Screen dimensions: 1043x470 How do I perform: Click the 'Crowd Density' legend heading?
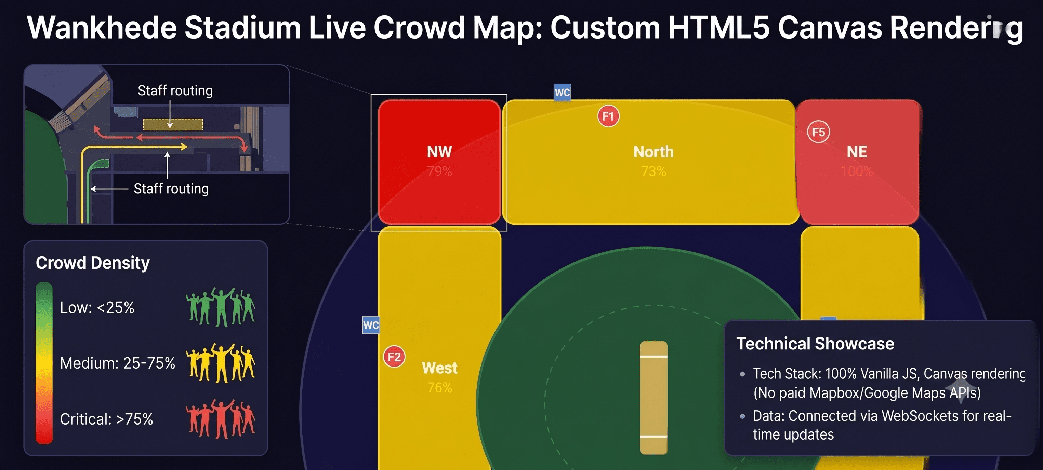pyautogui.click(x=93, y=263)
